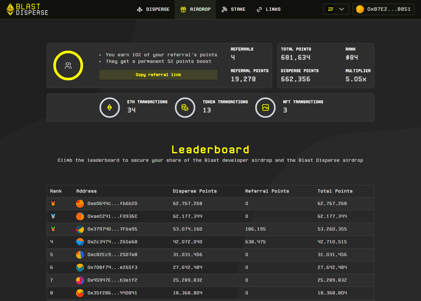Click disperse points 42,072,040
Screen dimensions: 421x301
click(188, 242)
